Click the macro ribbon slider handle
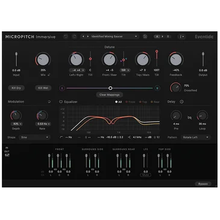This screenshot has width=220, height=220. (110, 88)
